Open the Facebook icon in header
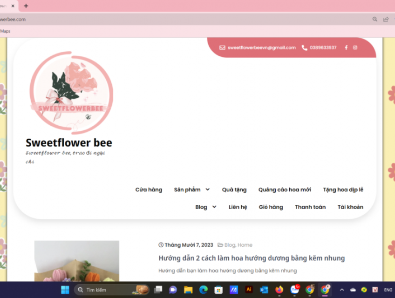Screen dimensions: 395x298 (x=346, y=47)
